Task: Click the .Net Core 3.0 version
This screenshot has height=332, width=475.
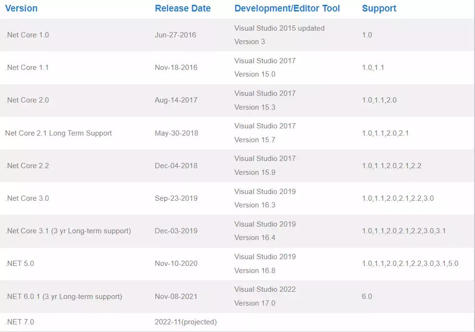Action: tap(27, 198)
